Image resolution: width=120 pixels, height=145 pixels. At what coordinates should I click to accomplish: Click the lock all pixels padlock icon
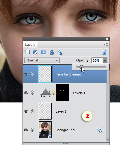(52, 52)
